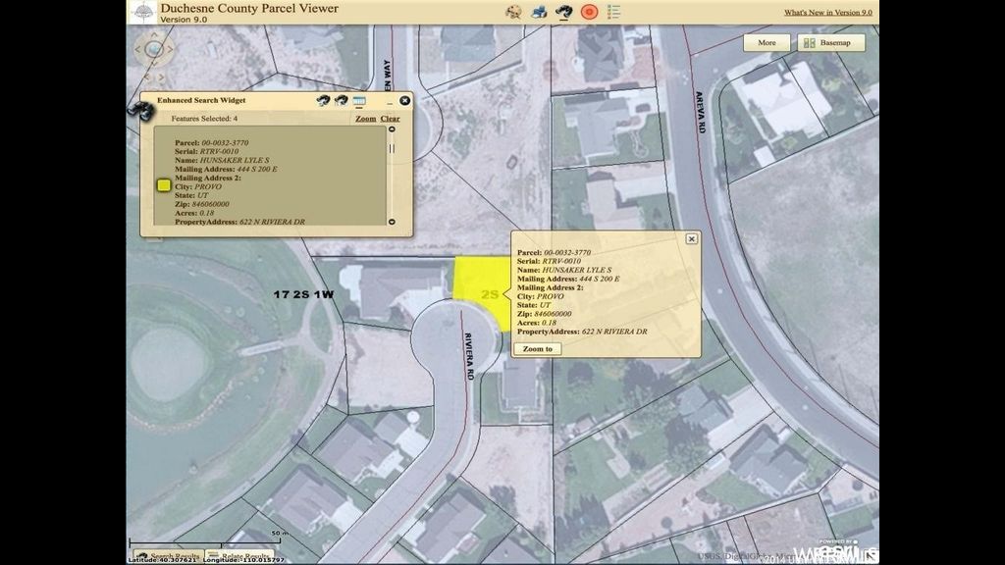
Task: Click the Longitude coordinate readout
Action: (x=243, y=560)
